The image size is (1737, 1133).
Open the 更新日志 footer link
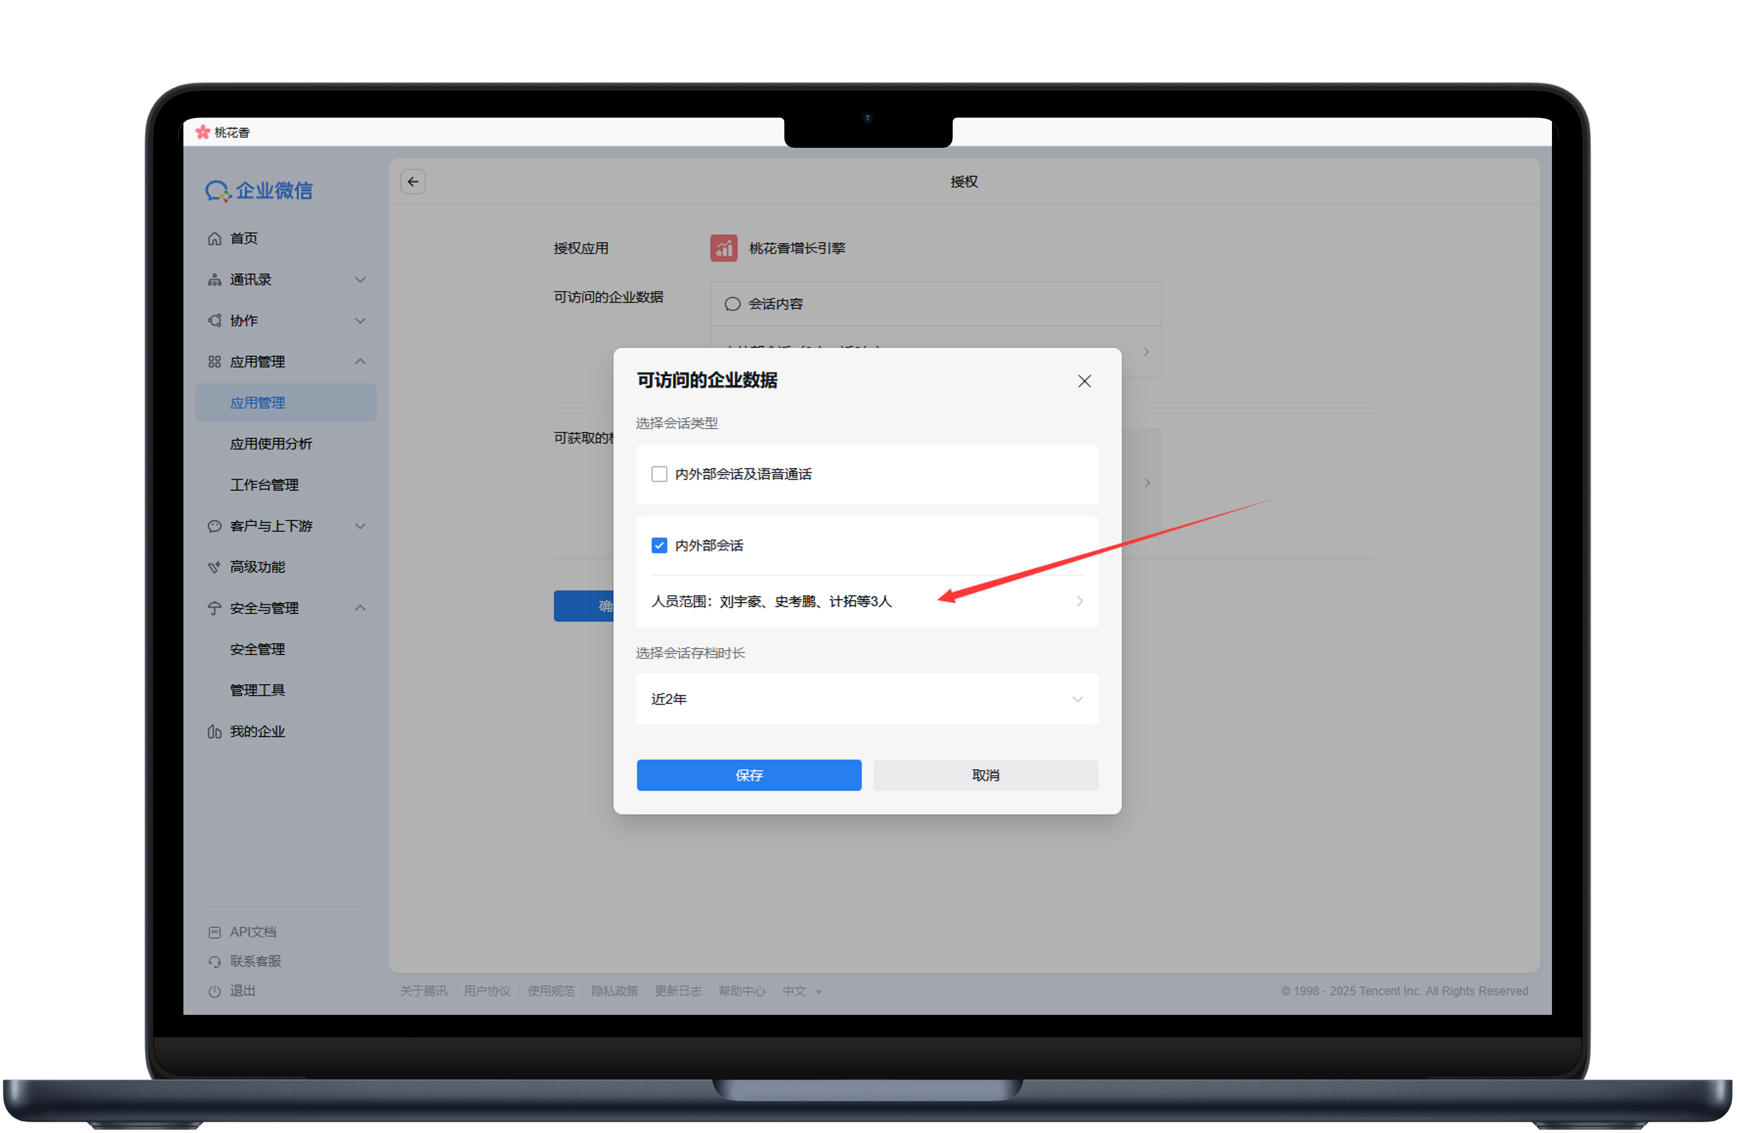pyautogui.click(x=678, y=992)
